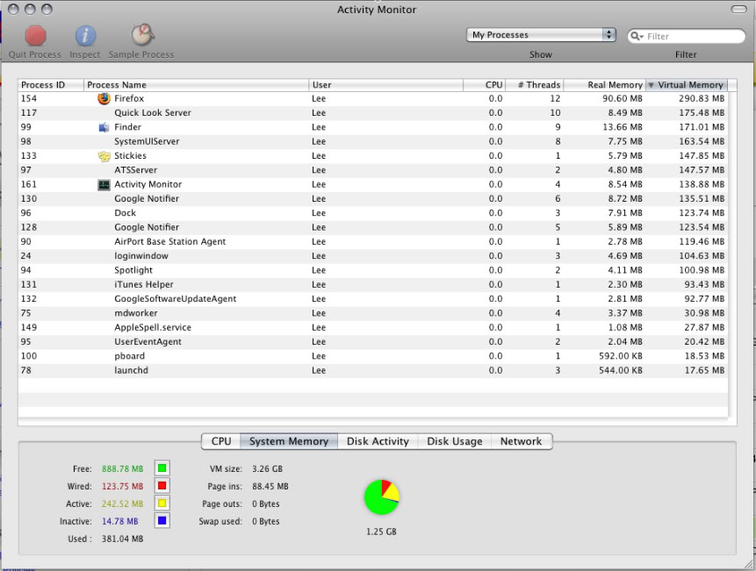Select the loginwindow process row
The height and width of the screenshot is (571, 756).
(372, 256)
